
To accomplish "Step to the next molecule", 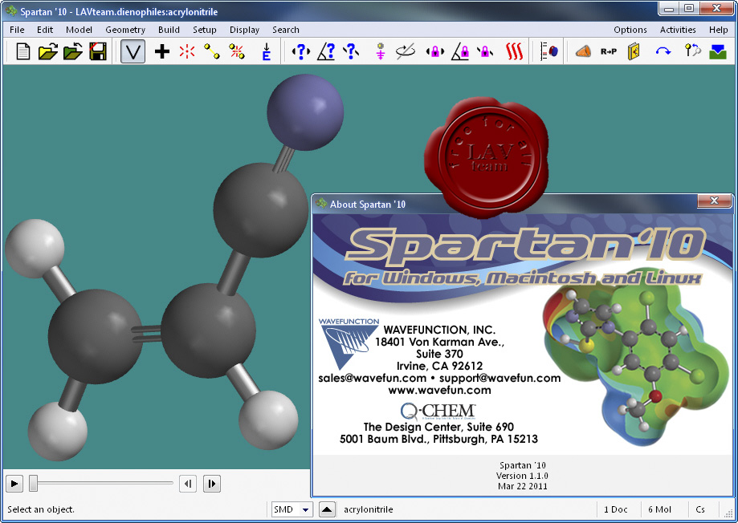I will pyautogui.click(x=212, y=484).
